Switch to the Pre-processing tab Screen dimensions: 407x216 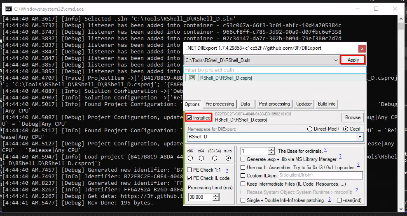click(220, 104)
